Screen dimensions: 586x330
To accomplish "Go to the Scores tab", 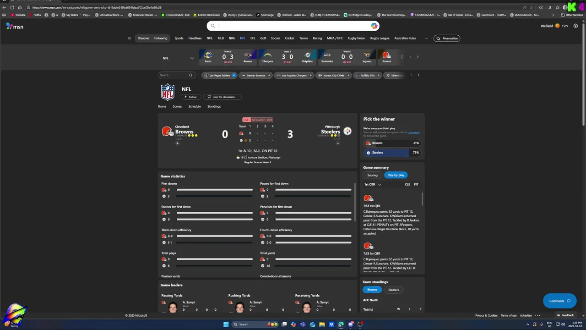I will pyautogui.click(x=177, y=106).
